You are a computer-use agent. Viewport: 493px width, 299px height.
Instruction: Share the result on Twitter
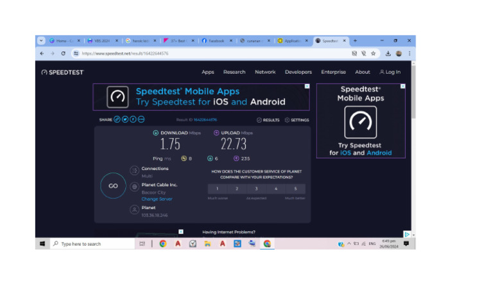point(125,119)
